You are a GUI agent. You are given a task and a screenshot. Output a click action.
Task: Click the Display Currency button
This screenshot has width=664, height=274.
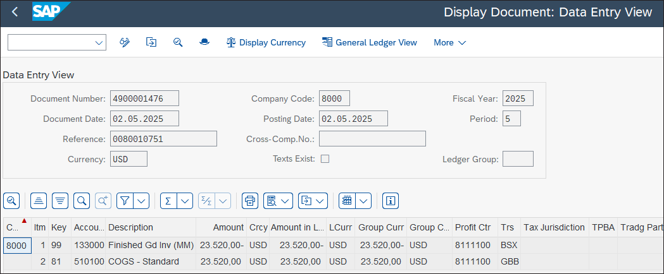(266, 42)
